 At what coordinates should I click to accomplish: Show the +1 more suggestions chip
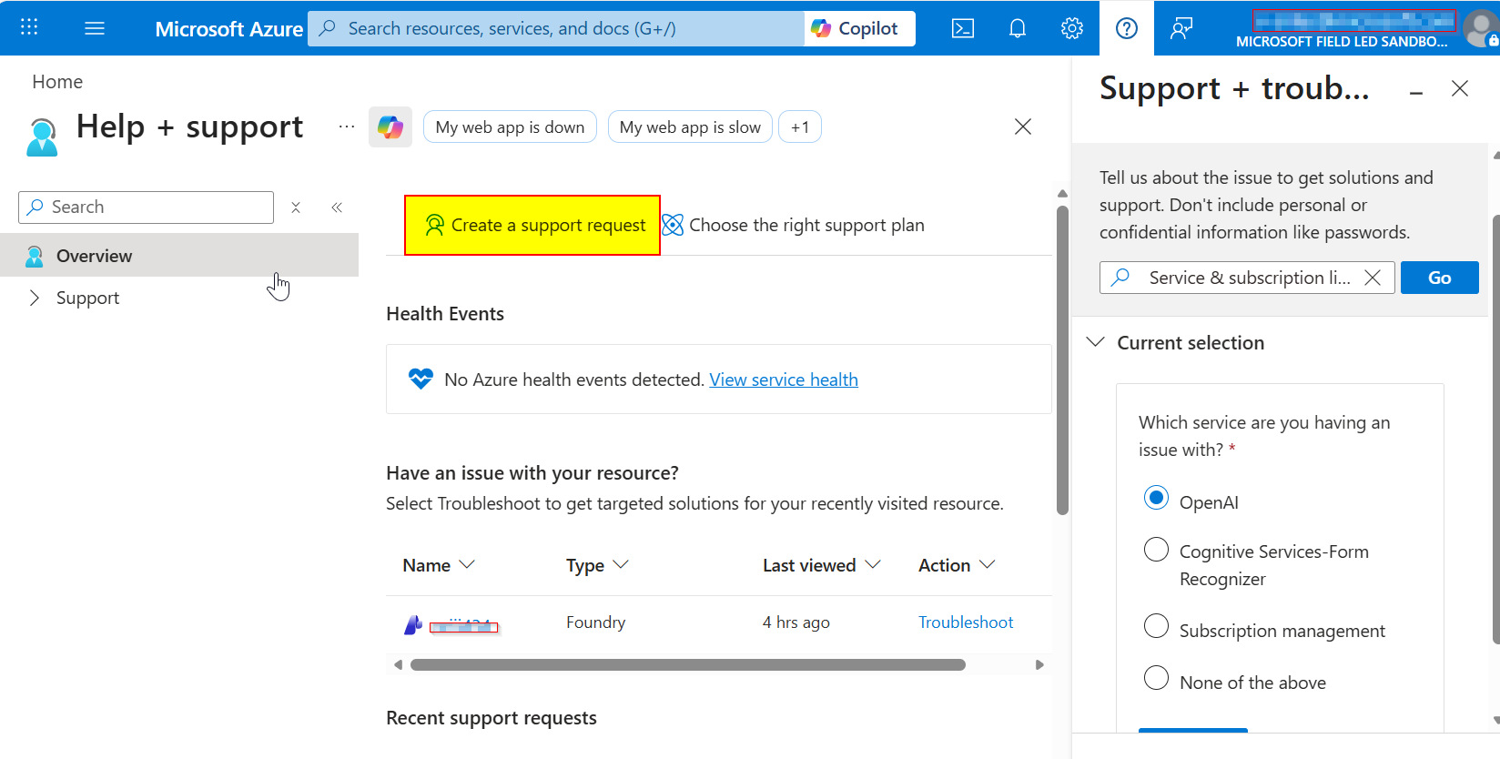(800, 127)
